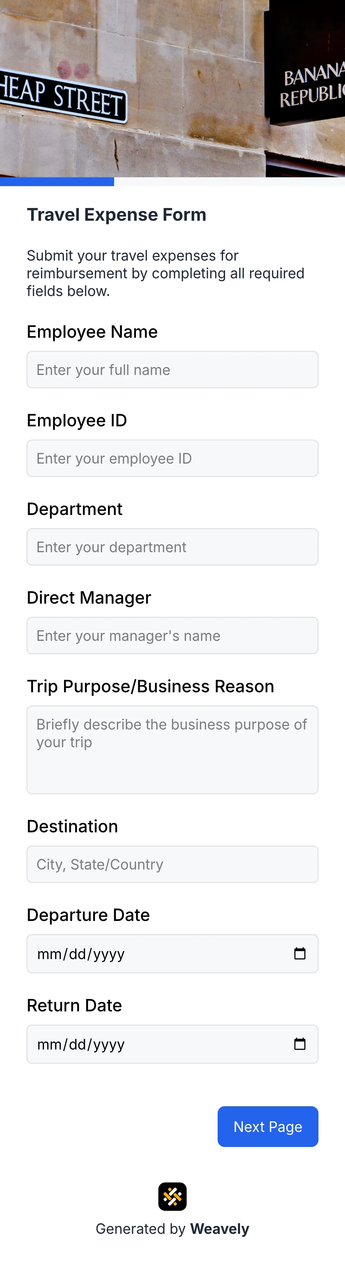
Task: Click inside the Employee Name field
Action: [x=172, y=369]
